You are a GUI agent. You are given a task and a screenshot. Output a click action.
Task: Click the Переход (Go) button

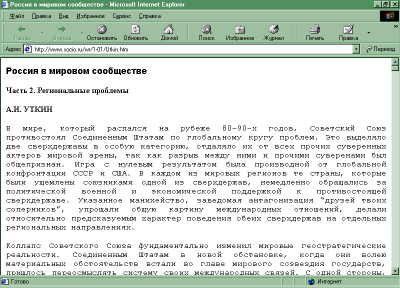pyautogui.click(x=380, y=49)
